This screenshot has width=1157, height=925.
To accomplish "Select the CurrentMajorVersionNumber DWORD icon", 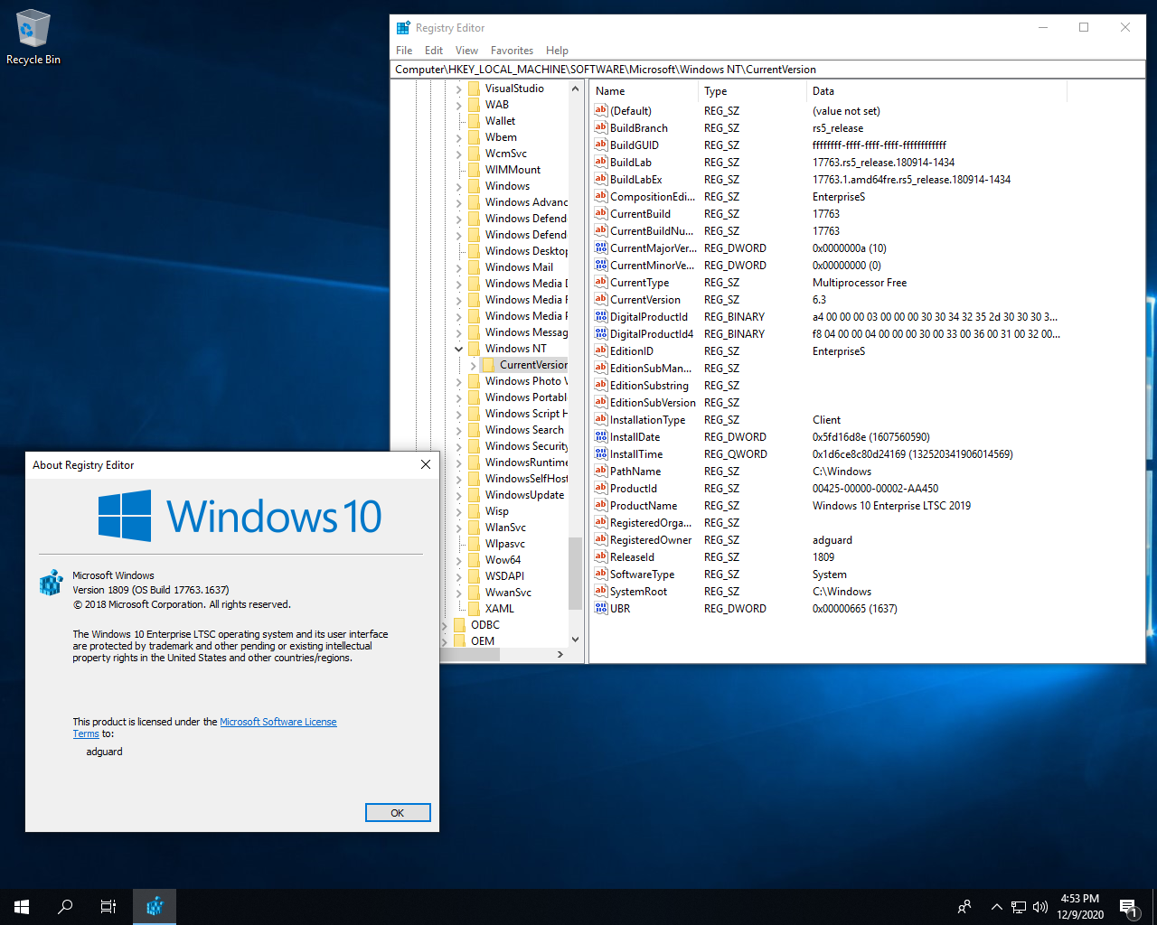I will pyautogui.click(x=601, y=248).
